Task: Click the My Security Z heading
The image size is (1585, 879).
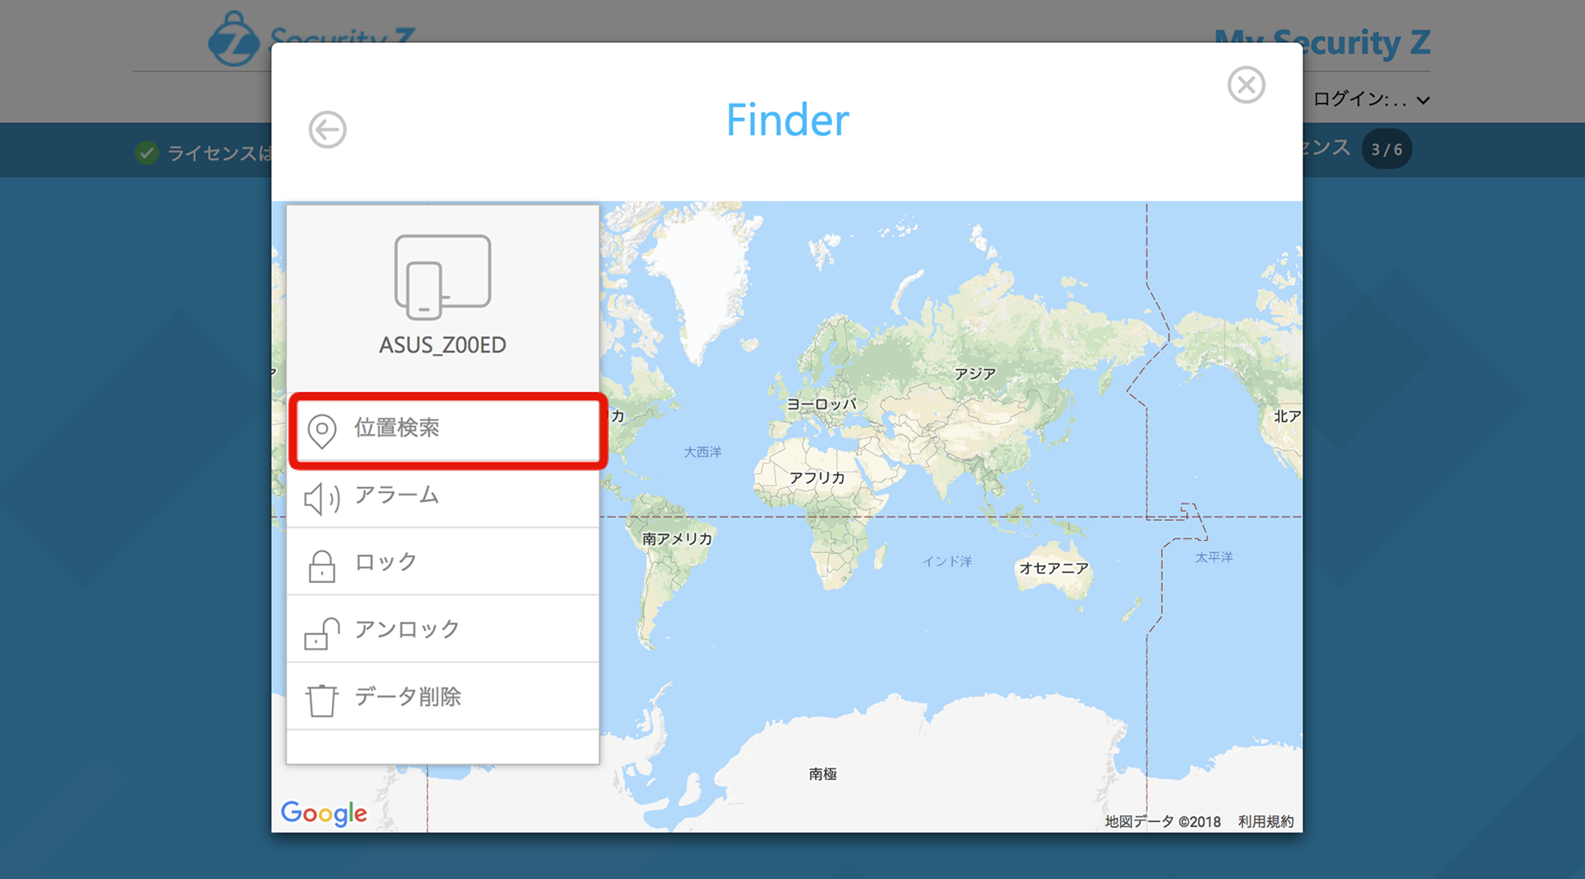Action: pyautogui.click(x=1322, y=43)
